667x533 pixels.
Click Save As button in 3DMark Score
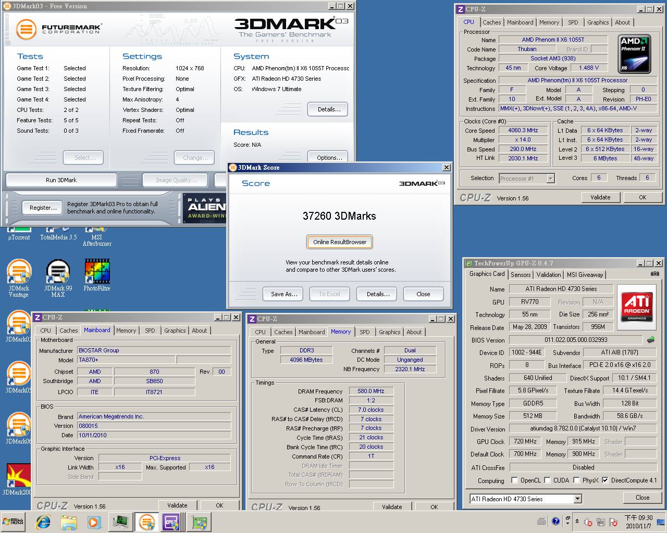coord(284,294)
